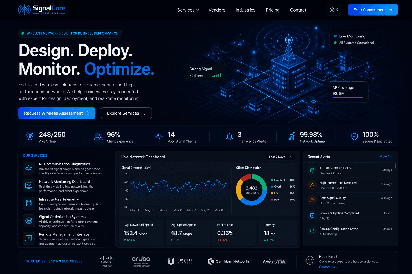This screenshot has height=274, width=412.
Task: Click the Secure & Encrypted shield icon
Action: (355, 136)
